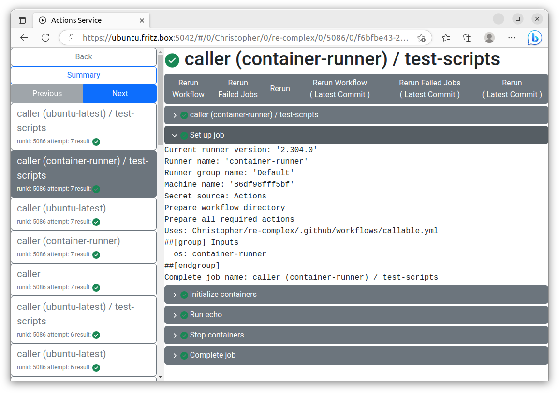Screen dimensions: 559x393
Task: Select caller (ubuntu-latest) attempt 6 job
Action: pos(84,360)
